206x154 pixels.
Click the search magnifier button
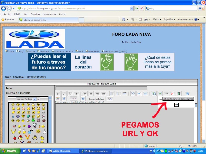click(x=200, y=8)
